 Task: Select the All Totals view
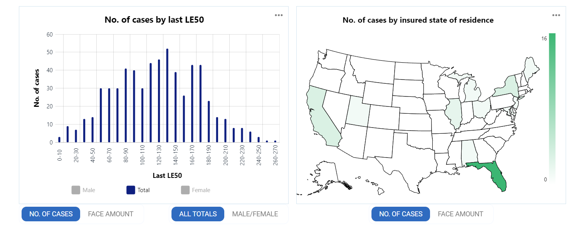pos(198,214)
